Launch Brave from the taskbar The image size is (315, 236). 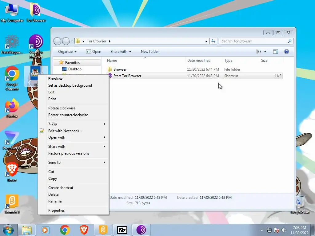84,230
